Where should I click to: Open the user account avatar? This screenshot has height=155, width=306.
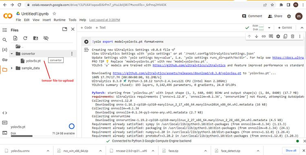(x=299, y=16)
